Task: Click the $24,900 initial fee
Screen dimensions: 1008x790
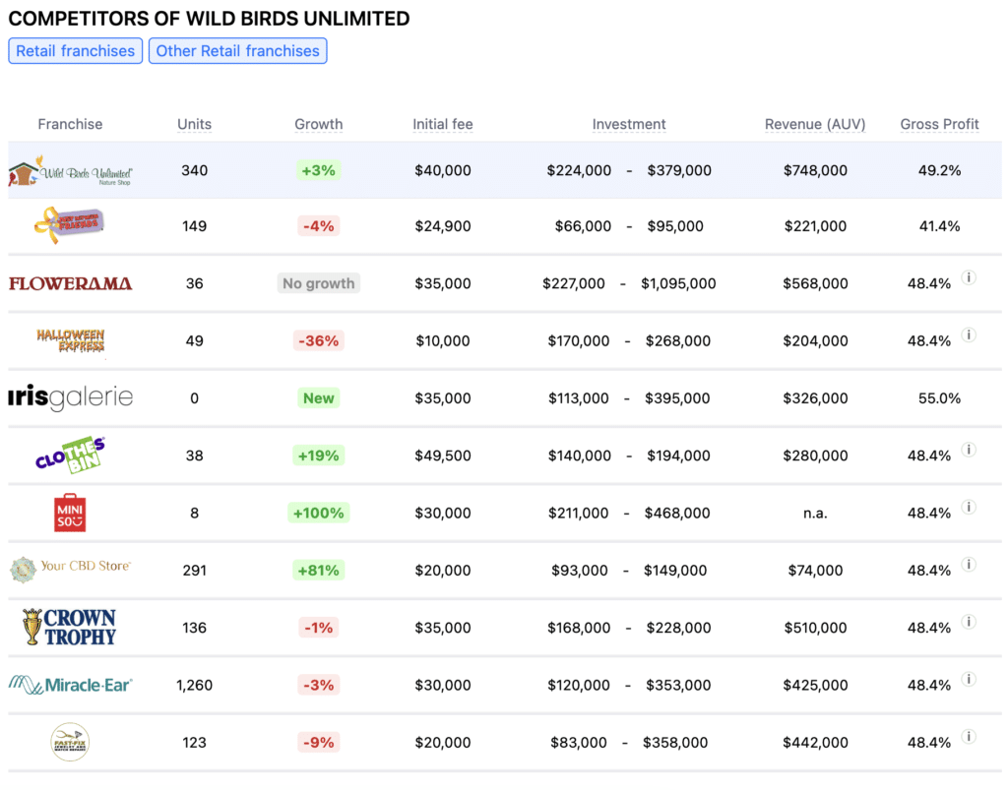Action: click(442, 226)
